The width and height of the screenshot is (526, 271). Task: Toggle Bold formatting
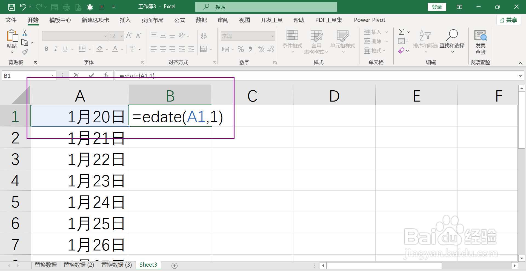pos(47,49)
